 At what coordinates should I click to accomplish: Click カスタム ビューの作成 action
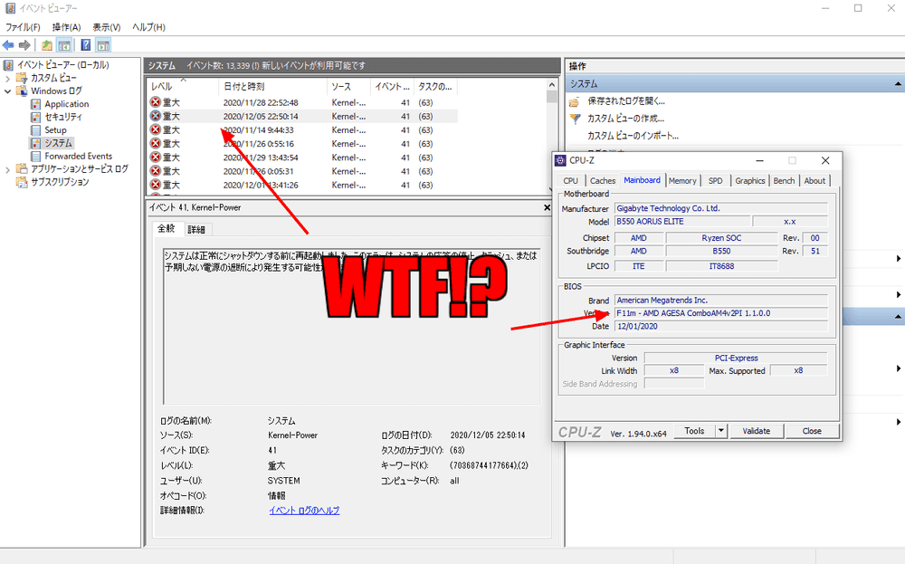click(x=625, y=119)
